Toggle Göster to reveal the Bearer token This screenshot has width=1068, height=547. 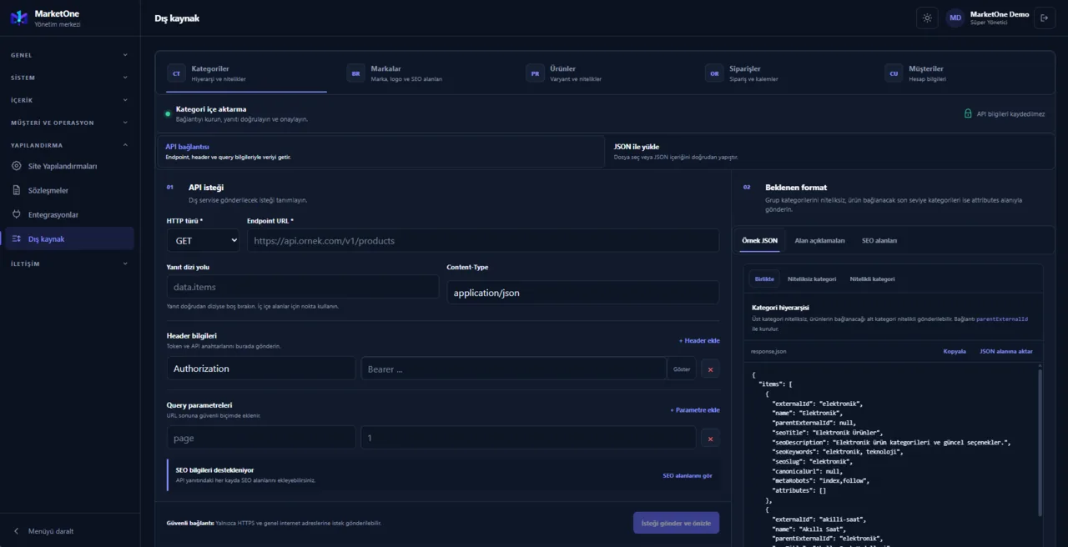[682, 369]
